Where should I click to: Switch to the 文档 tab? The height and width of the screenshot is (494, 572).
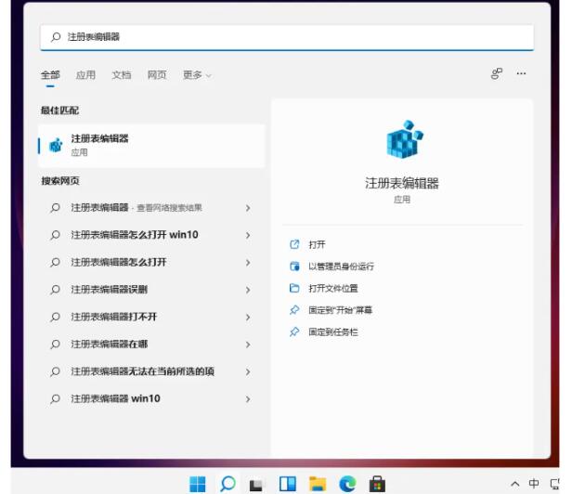click(x=122, y=75)
